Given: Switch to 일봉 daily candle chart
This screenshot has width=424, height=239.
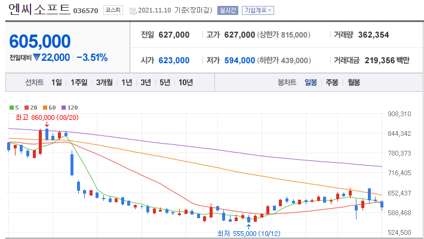Looking at the screenshot, I should coord(311,82).
